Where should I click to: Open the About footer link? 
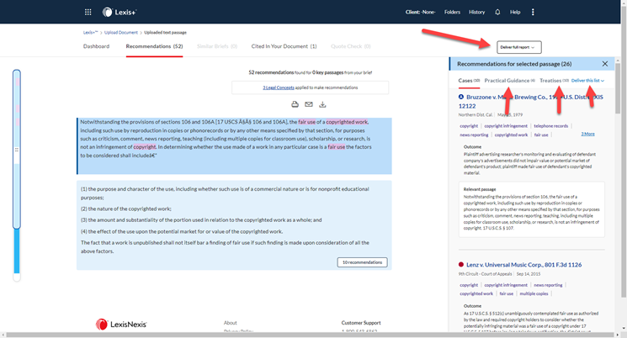[x=231, y=323]
